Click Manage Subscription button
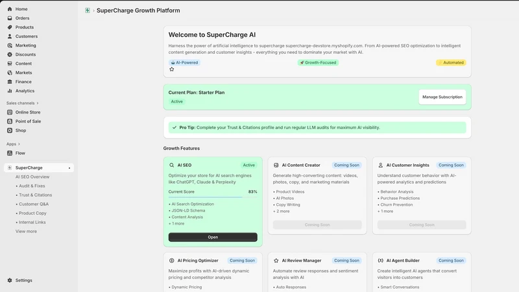The width and height of the screenshot is (519, 292). (x=442, y=97)
